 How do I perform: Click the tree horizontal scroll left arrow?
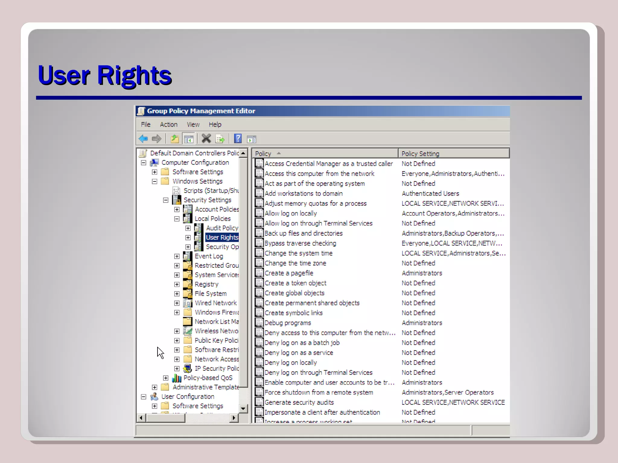click(142, 418)
